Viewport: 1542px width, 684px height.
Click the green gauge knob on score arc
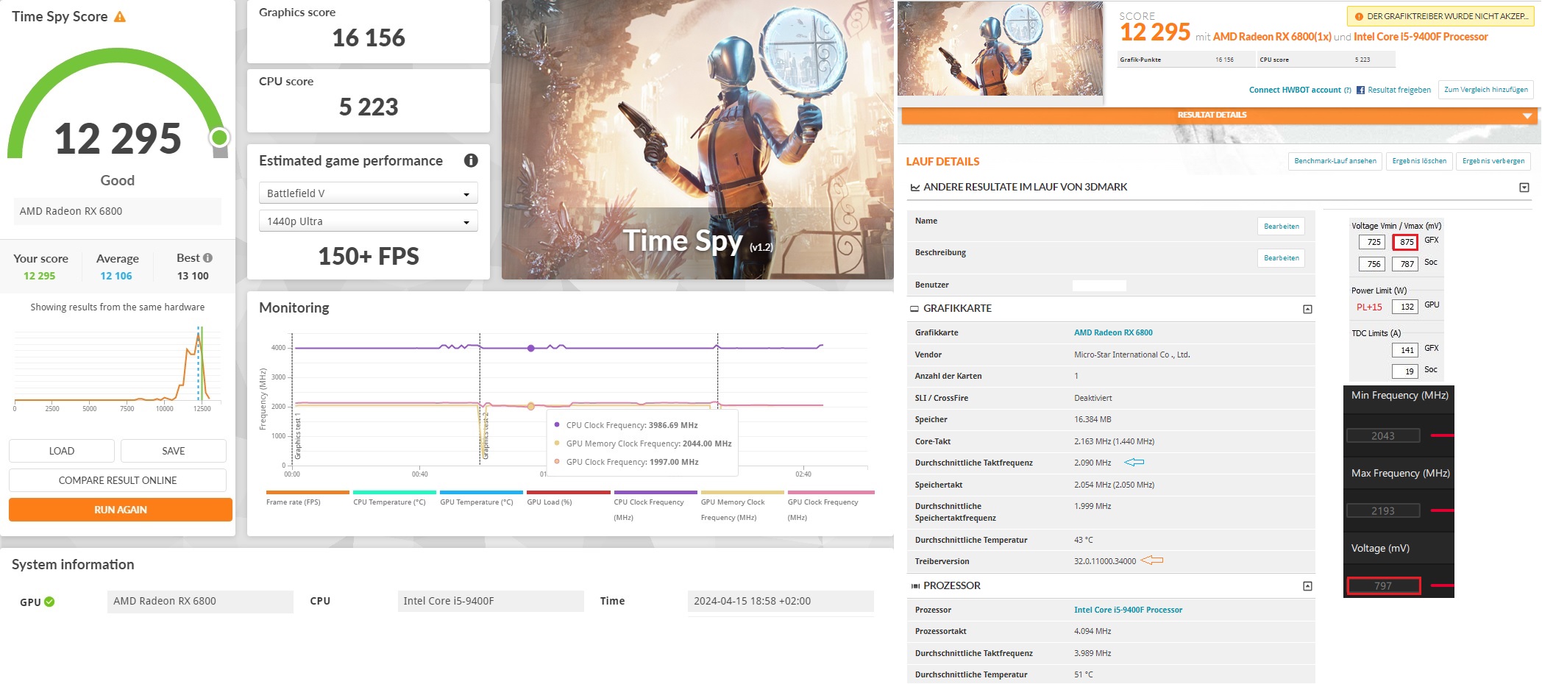[218, 137]
